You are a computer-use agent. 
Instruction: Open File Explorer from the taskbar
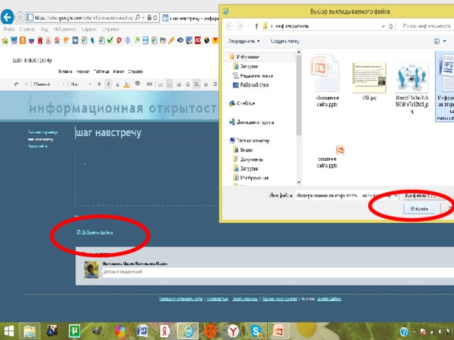[x=31, y=331]
